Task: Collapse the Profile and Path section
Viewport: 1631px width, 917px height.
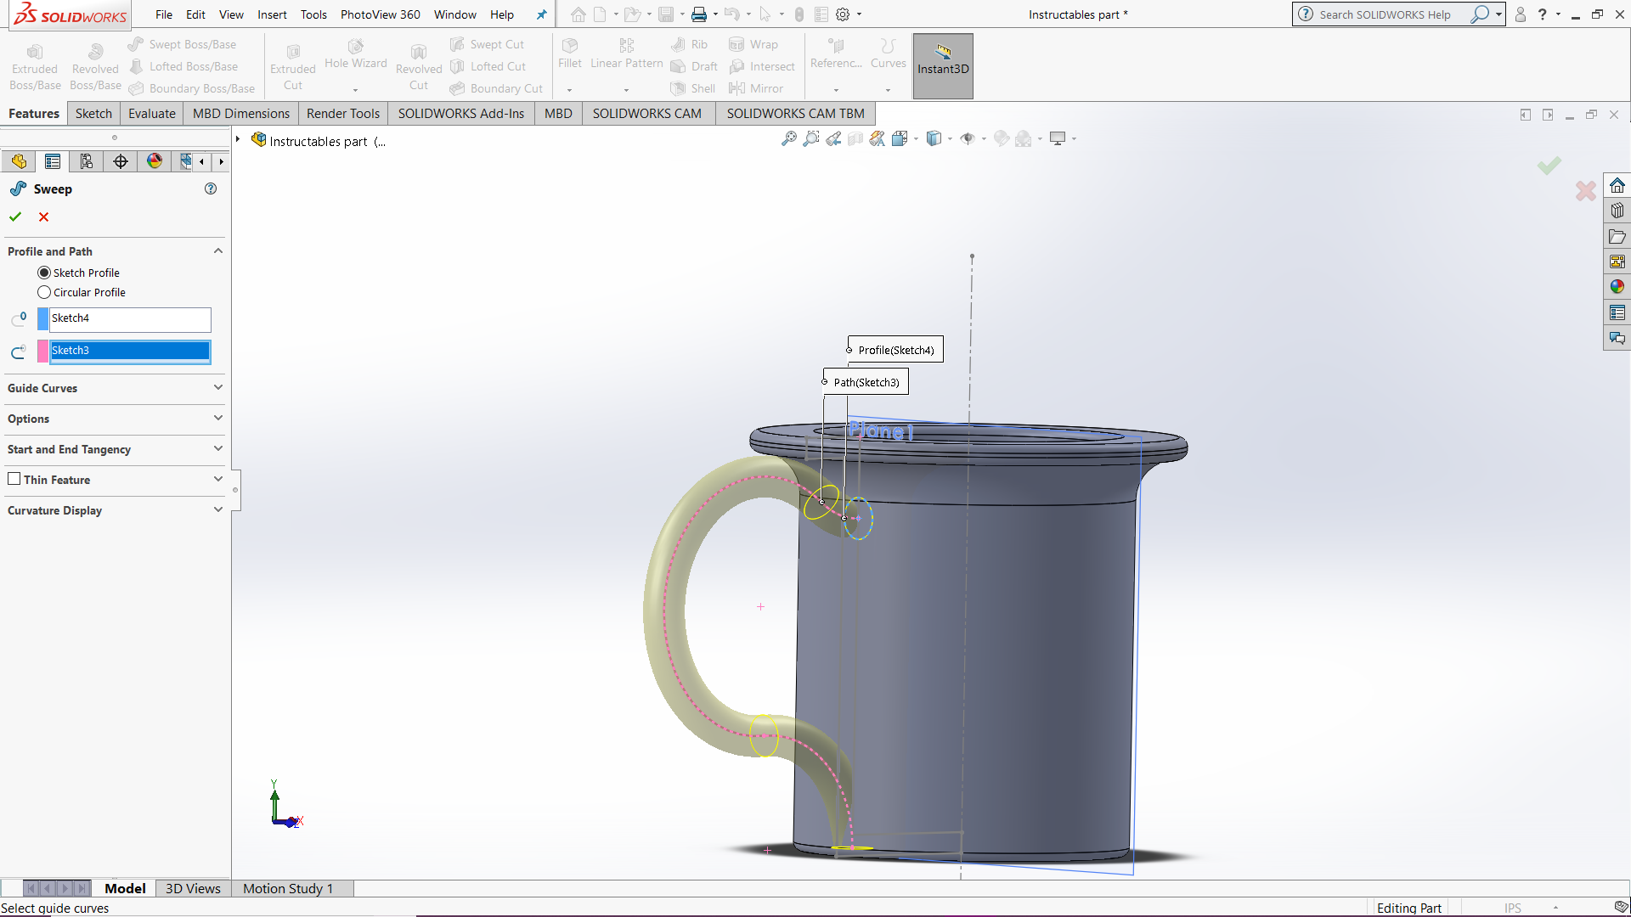Action: (217, 250)
